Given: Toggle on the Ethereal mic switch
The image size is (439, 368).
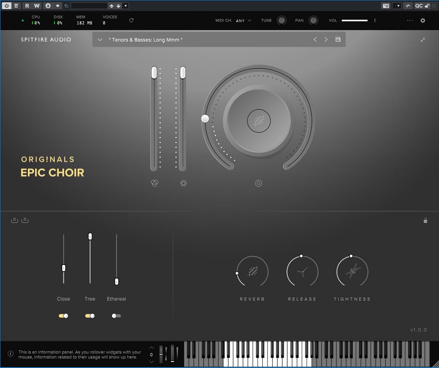Looking at the screenshot, I should pyautogui.click(x=117, y=316).
